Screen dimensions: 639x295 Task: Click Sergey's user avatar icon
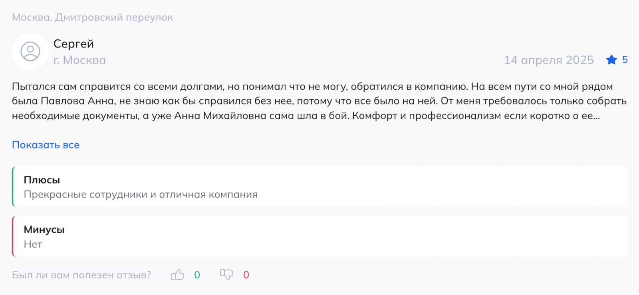point(30,51)
